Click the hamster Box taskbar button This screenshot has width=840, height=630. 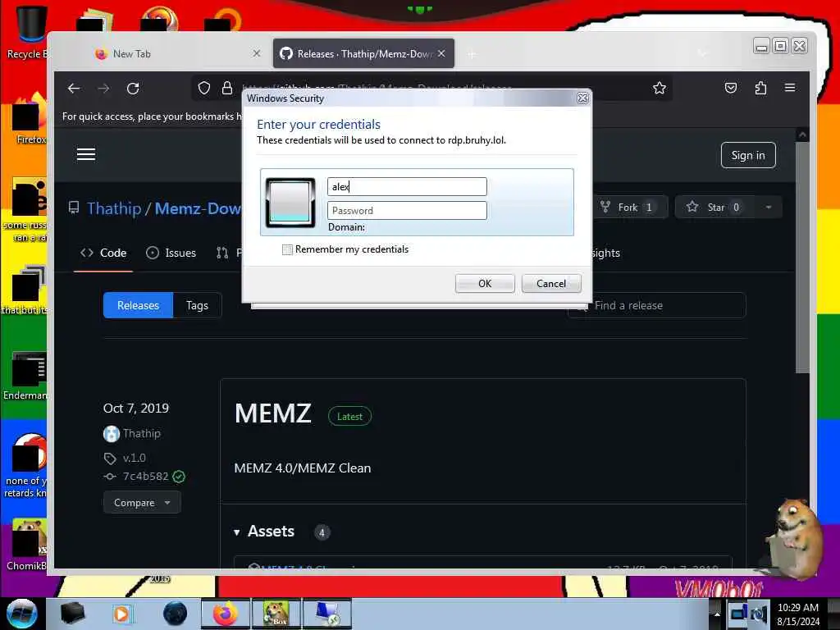pyautogui.click(x=276, y=614)
